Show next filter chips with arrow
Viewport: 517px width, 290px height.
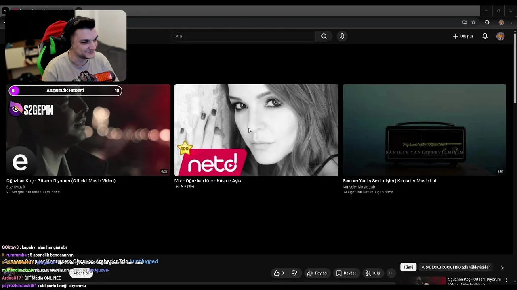(x=502, y=267)
